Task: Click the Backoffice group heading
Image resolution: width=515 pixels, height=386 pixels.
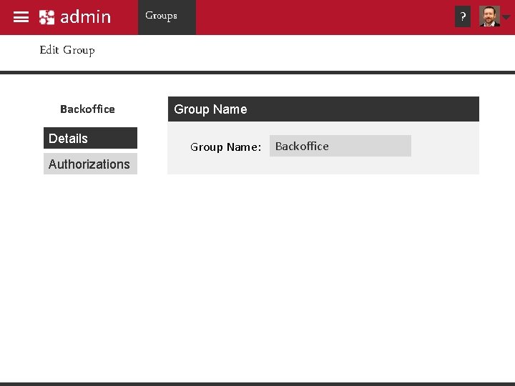Action: pyautogui.click(x=87, y=109)
